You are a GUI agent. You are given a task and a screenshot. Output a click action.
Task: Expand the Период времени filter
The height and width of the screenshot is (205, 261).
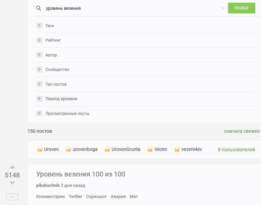tap(39, 99)
